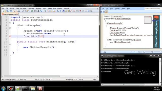Undo the last edit via toolbar

pyautogui.click(x=32, y=11)
